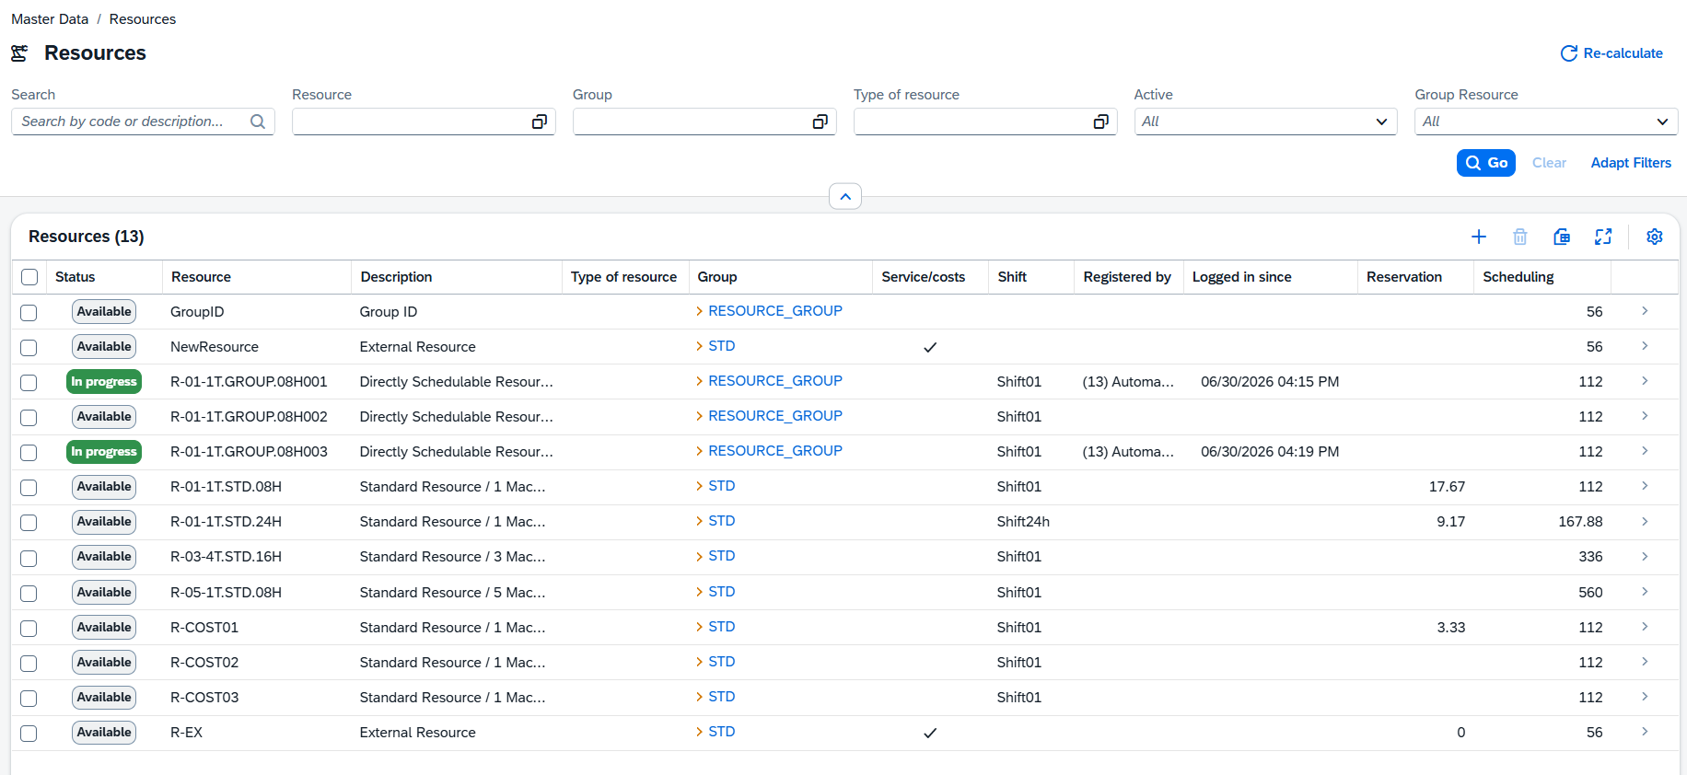This screenshot has width=1687, height=775.
Task: Check the R-03-4T.STD.16H row checkbox
Action: pos(29,558)
